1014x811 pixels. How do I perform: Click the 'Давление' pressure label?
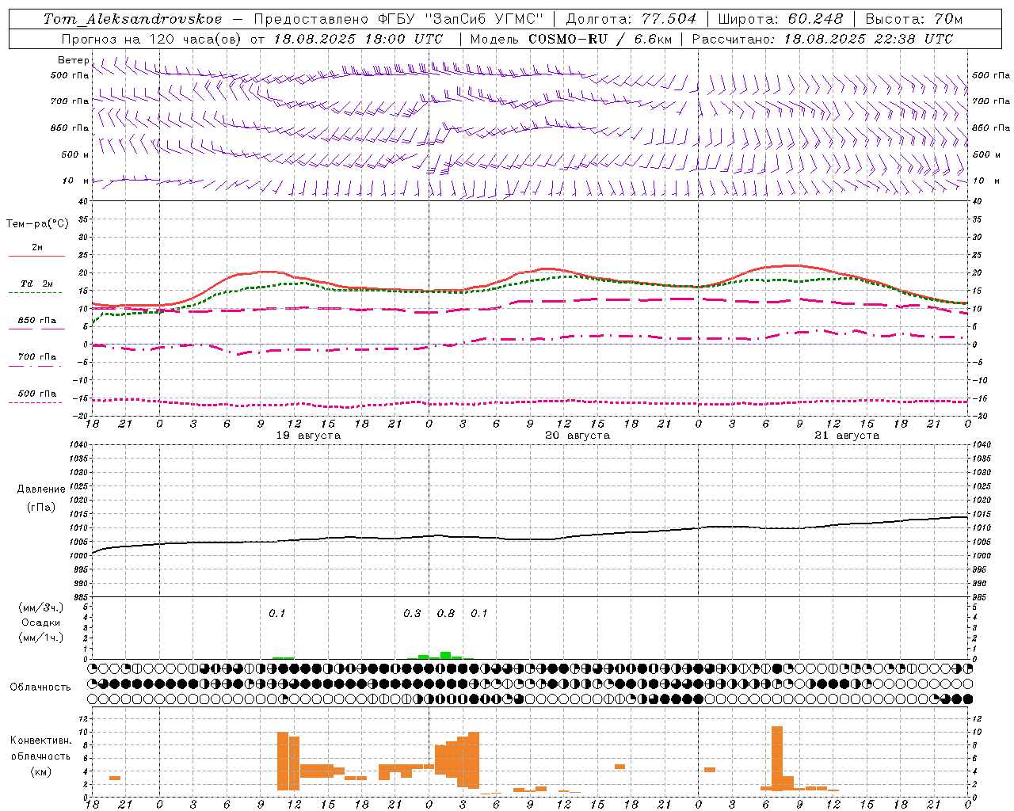(41, 489)
